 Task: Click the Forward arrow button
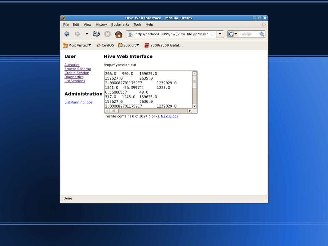pos(78,34)
